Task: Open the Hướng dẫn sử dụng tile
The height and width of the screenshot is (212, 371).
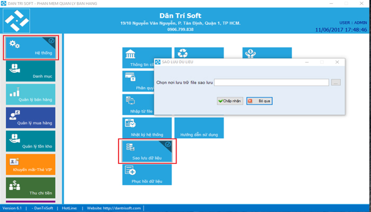Action: 199,128
